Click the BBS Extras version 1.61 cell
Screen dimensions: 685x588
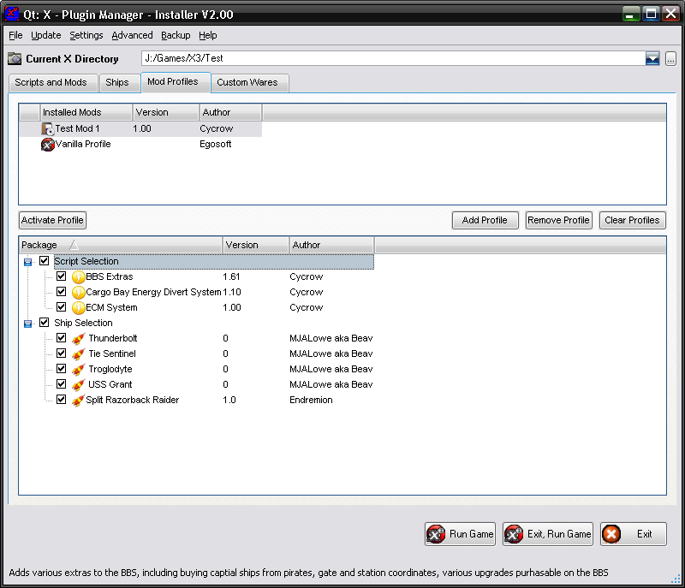point(231,276)
